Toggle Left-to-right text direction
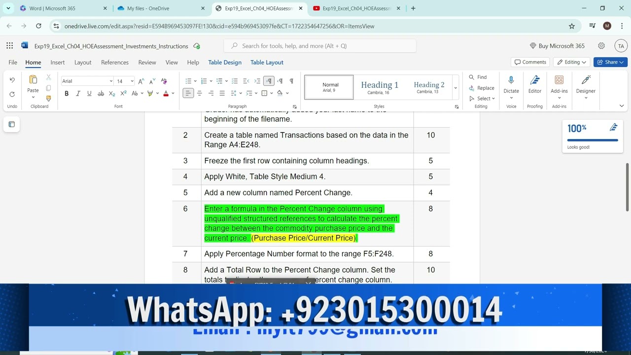631x355 pixels. coord(269,81)
